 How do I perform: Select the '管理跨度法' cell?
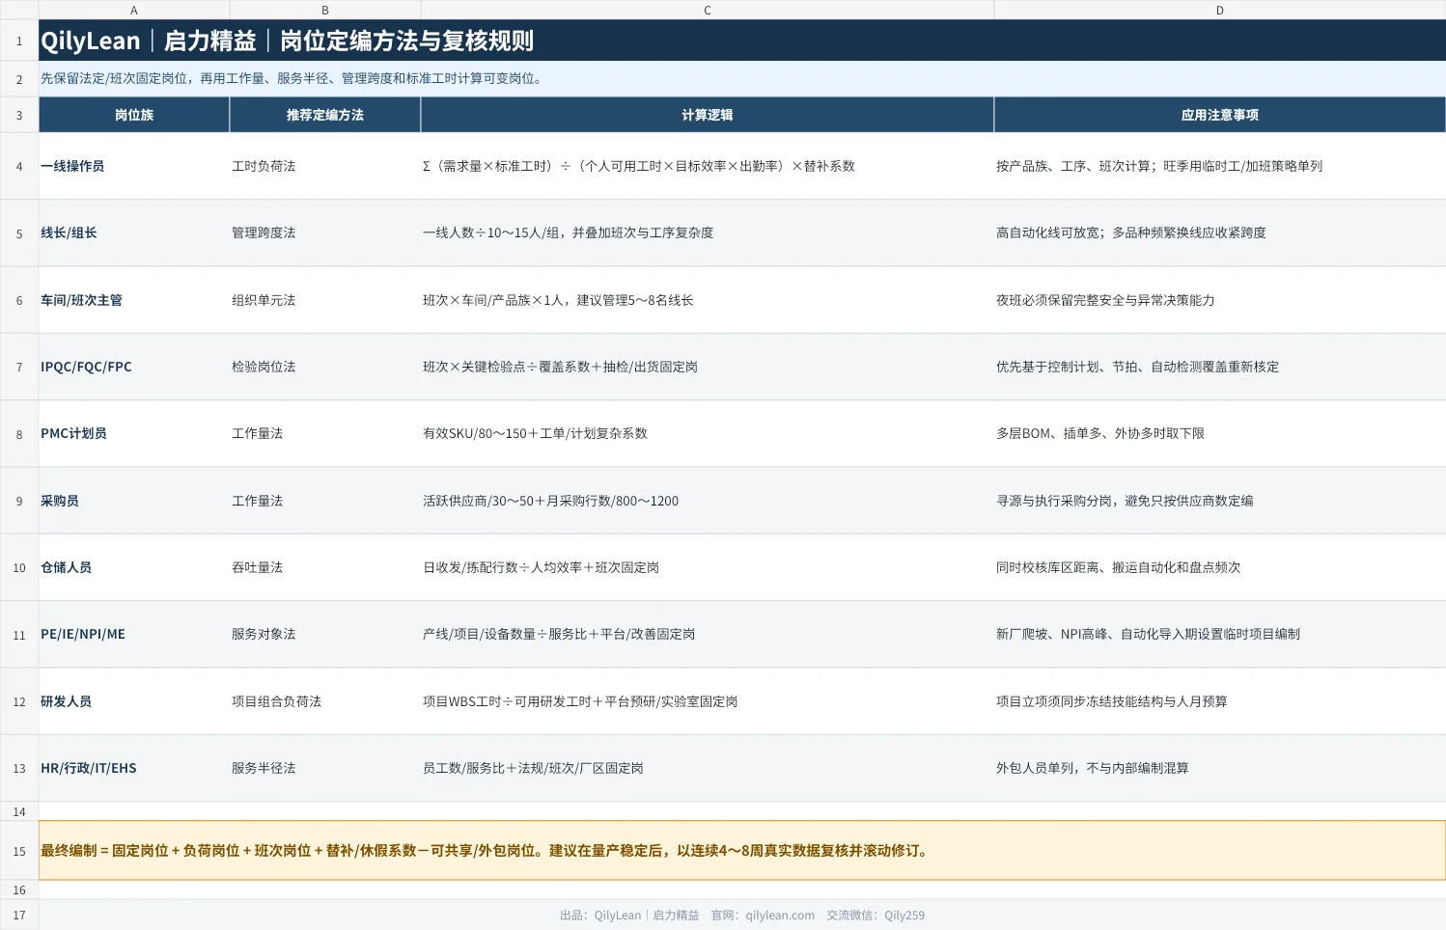[x=325, y=232]
